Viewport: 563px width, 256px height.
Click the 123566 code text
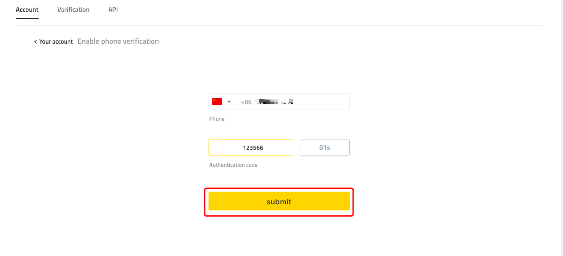coord(253,147)
